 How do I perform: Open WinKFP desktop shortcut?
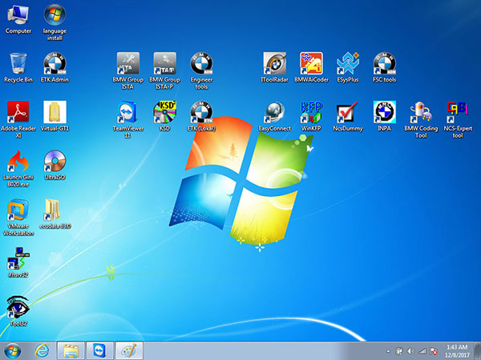tap(311, 113)
